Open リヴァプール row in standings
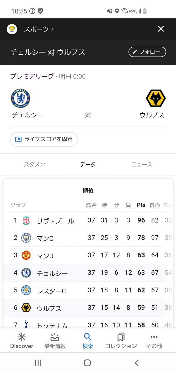The image size is (176, 373). 88,220
